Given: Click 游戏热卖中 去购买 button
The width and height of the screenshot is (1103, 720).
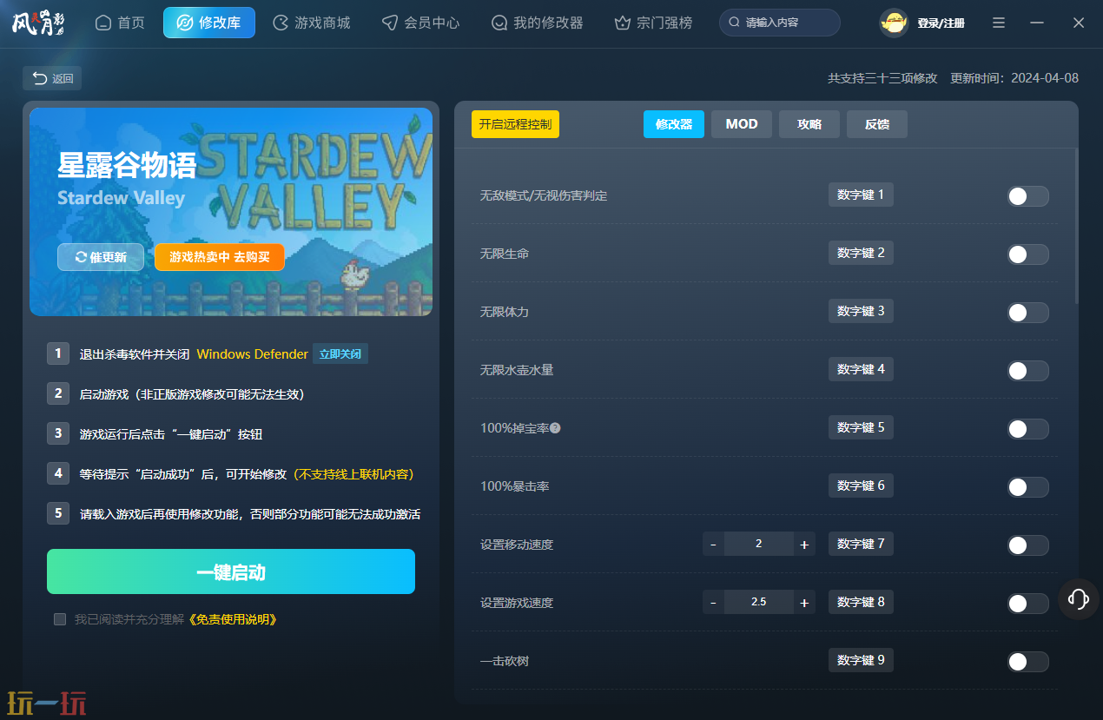Looking at the screenshot, I should 220,257.
